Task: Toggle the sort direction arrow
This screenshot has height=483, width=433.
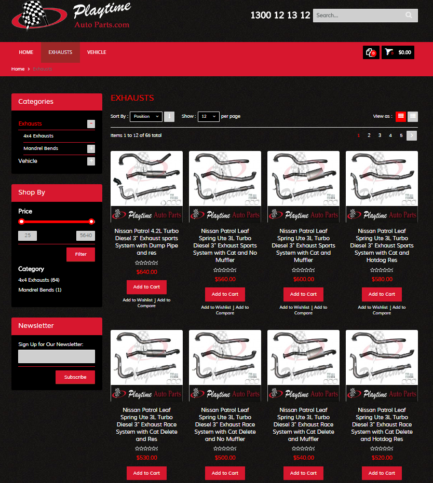Action: [x=169, y=116]
